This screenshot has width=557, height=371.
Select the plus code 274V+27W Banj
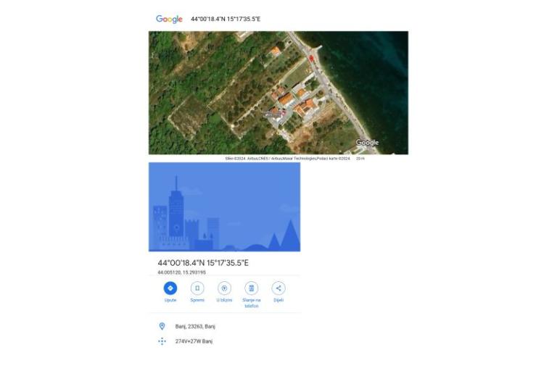[x=194, y=341]
